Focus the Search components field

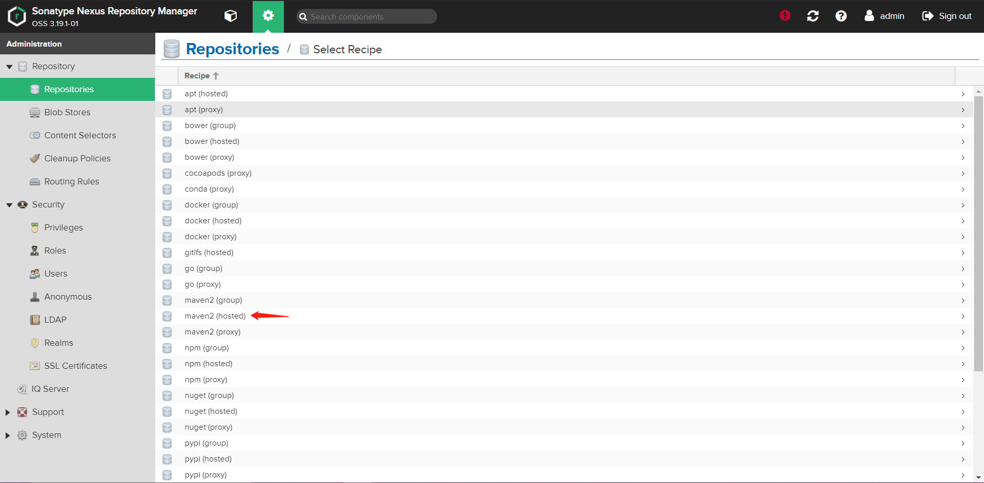point(366,16)
